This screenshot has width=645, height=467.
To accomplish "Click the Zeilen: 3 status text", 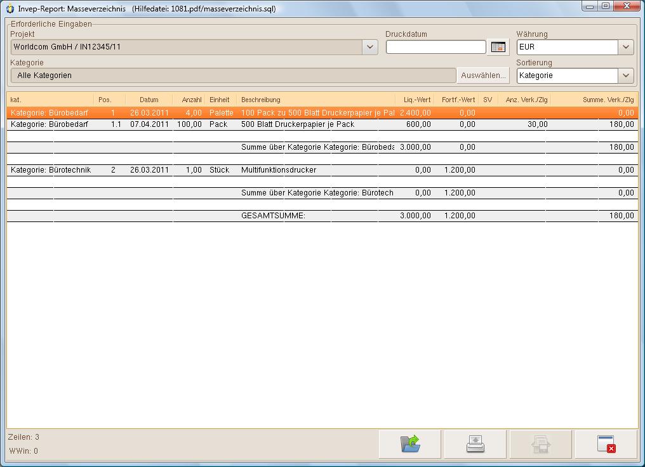I will coord(23,437).
